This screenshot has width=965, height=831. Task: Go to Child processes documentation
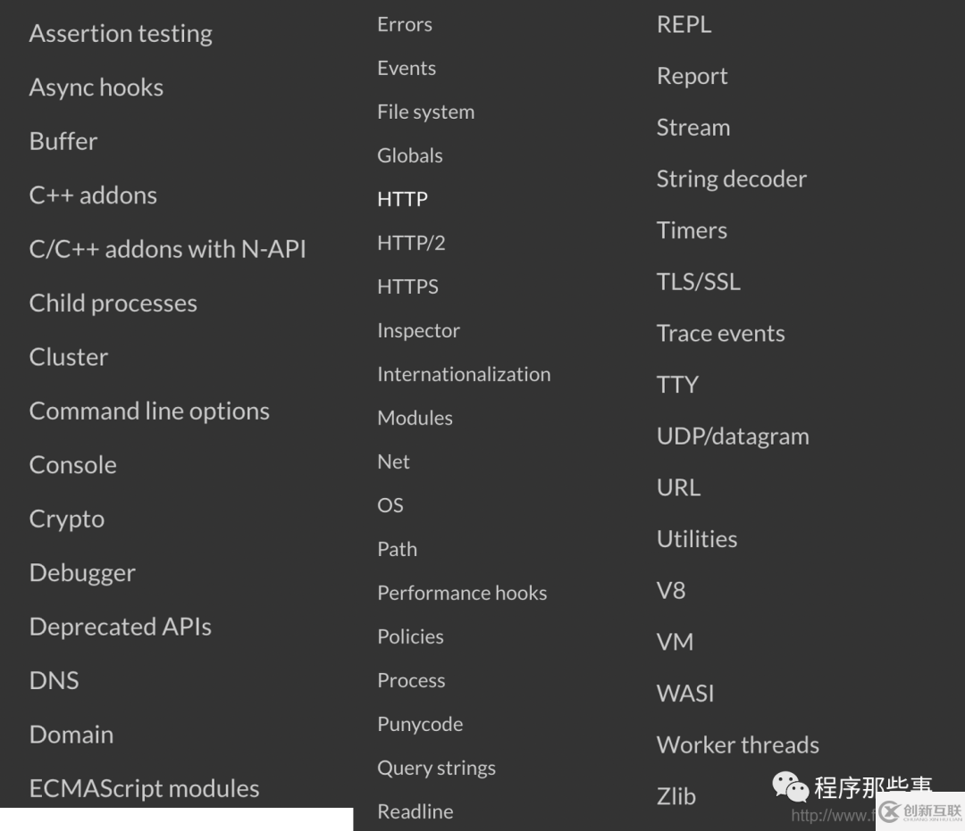113,303
